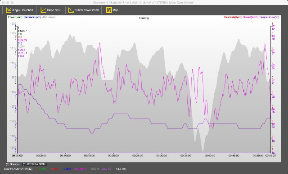Image resolution: width=288 pixels, height=174 pixels.
Task: Click the Critical Power Chart curve icon
Action: [x=71, y=10]
